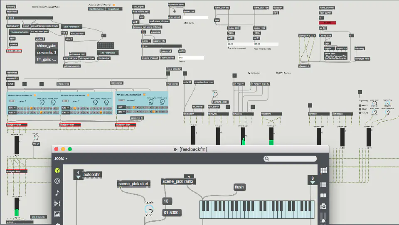Select the top Lightning radio button option
The width and height of the screenshot is (399, 225).
360,105
